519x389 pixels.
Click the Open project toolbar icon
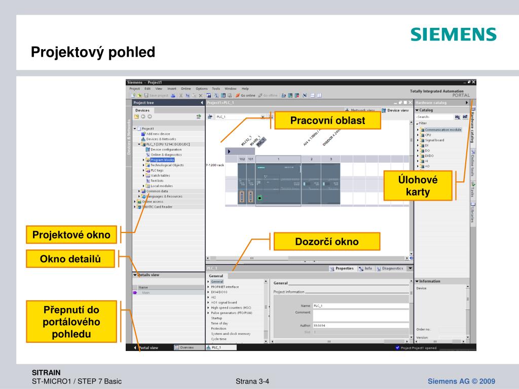[x=139, y=95]
